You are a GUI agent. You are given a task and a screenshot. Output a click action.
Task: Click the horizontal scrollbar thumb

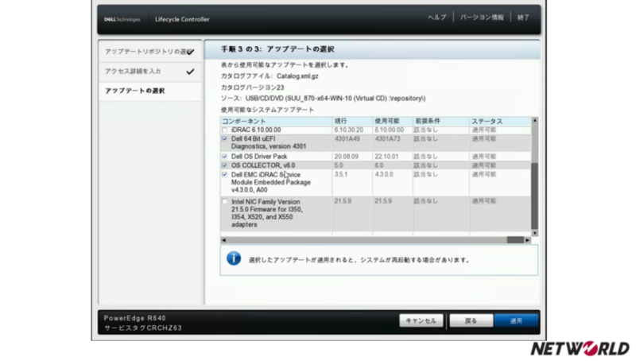pos(515,240)
